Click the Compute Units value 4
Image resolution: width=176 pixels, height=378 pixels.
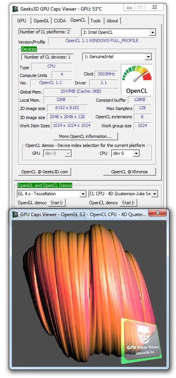[x=62, y=75]
